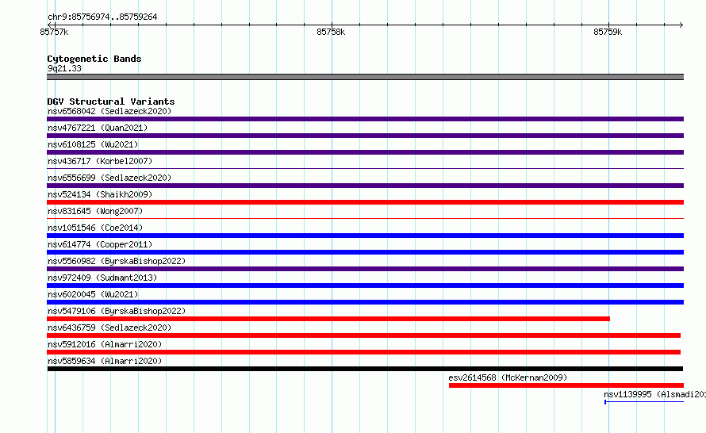
Task: Click the chr9:85756974..85759264 coordinates label
Action: point(102,17)
